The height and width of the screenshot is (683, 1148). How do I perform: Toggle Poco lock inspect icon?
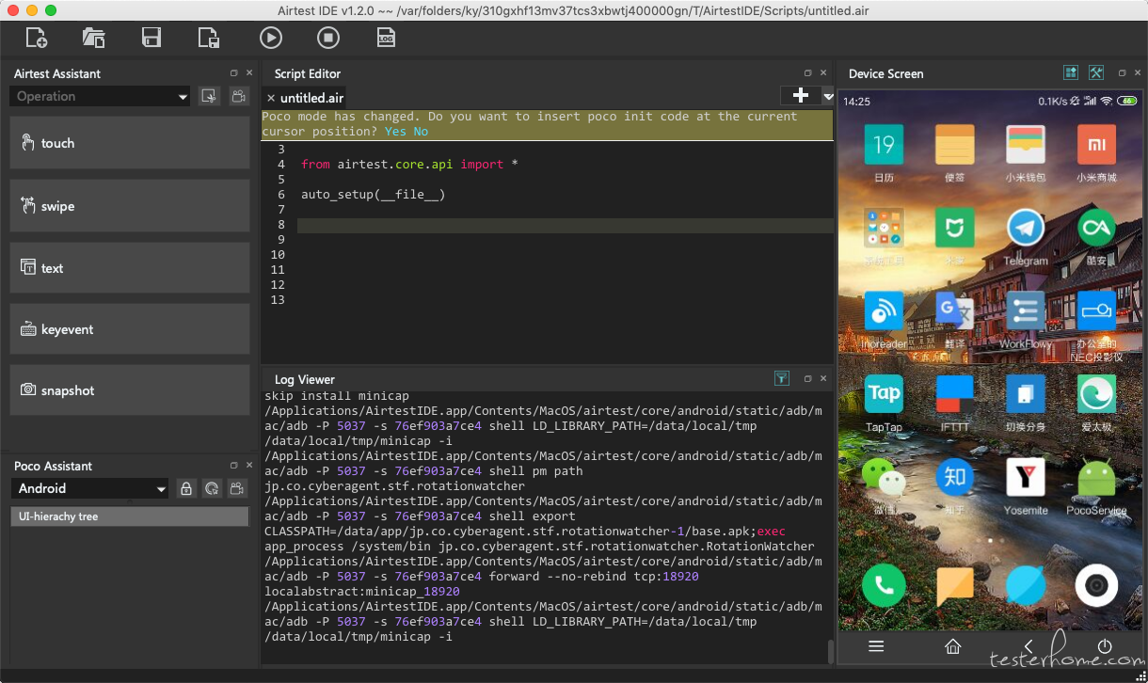click(186, 488)
